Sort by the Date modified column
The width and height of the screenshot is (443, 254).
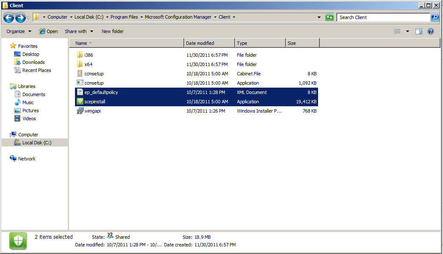tap(209, 43)
